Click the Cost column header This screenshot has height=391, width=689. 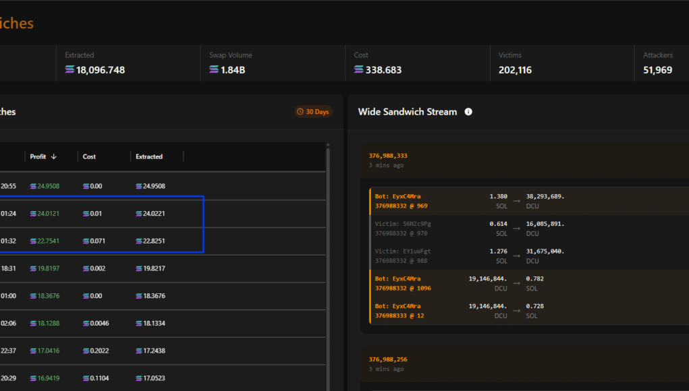click(x=89, y=156)
